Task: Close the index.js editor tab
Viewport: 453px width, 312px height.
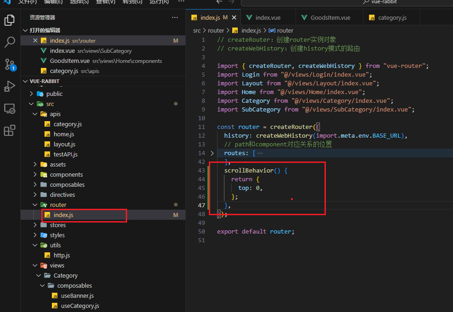Action: tap(234, 18)
